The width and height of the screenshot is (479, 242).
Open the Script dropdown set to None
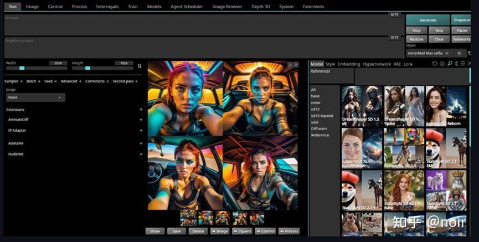point(35,97)
